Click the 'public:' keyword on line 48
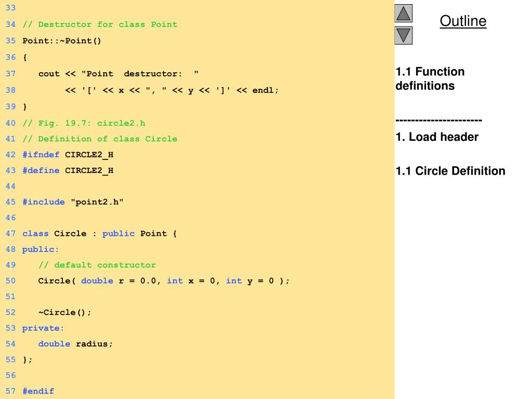This screenshot has height=399, width=532. point(41,249)
